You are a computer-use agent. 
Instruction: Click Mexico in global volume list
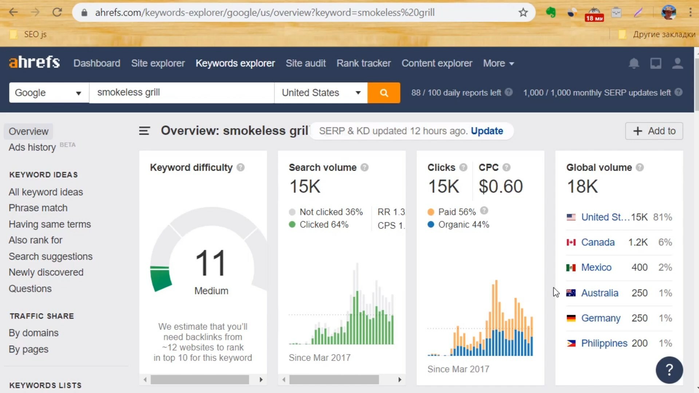point(596,267)
